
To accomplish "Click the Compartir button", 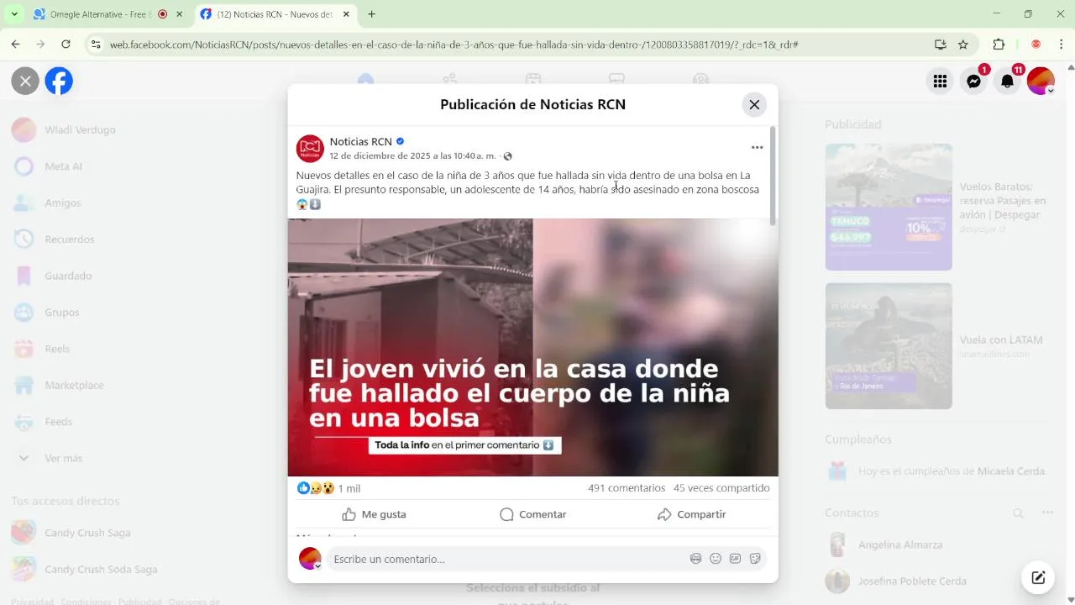I will click(x=691, y=514).
